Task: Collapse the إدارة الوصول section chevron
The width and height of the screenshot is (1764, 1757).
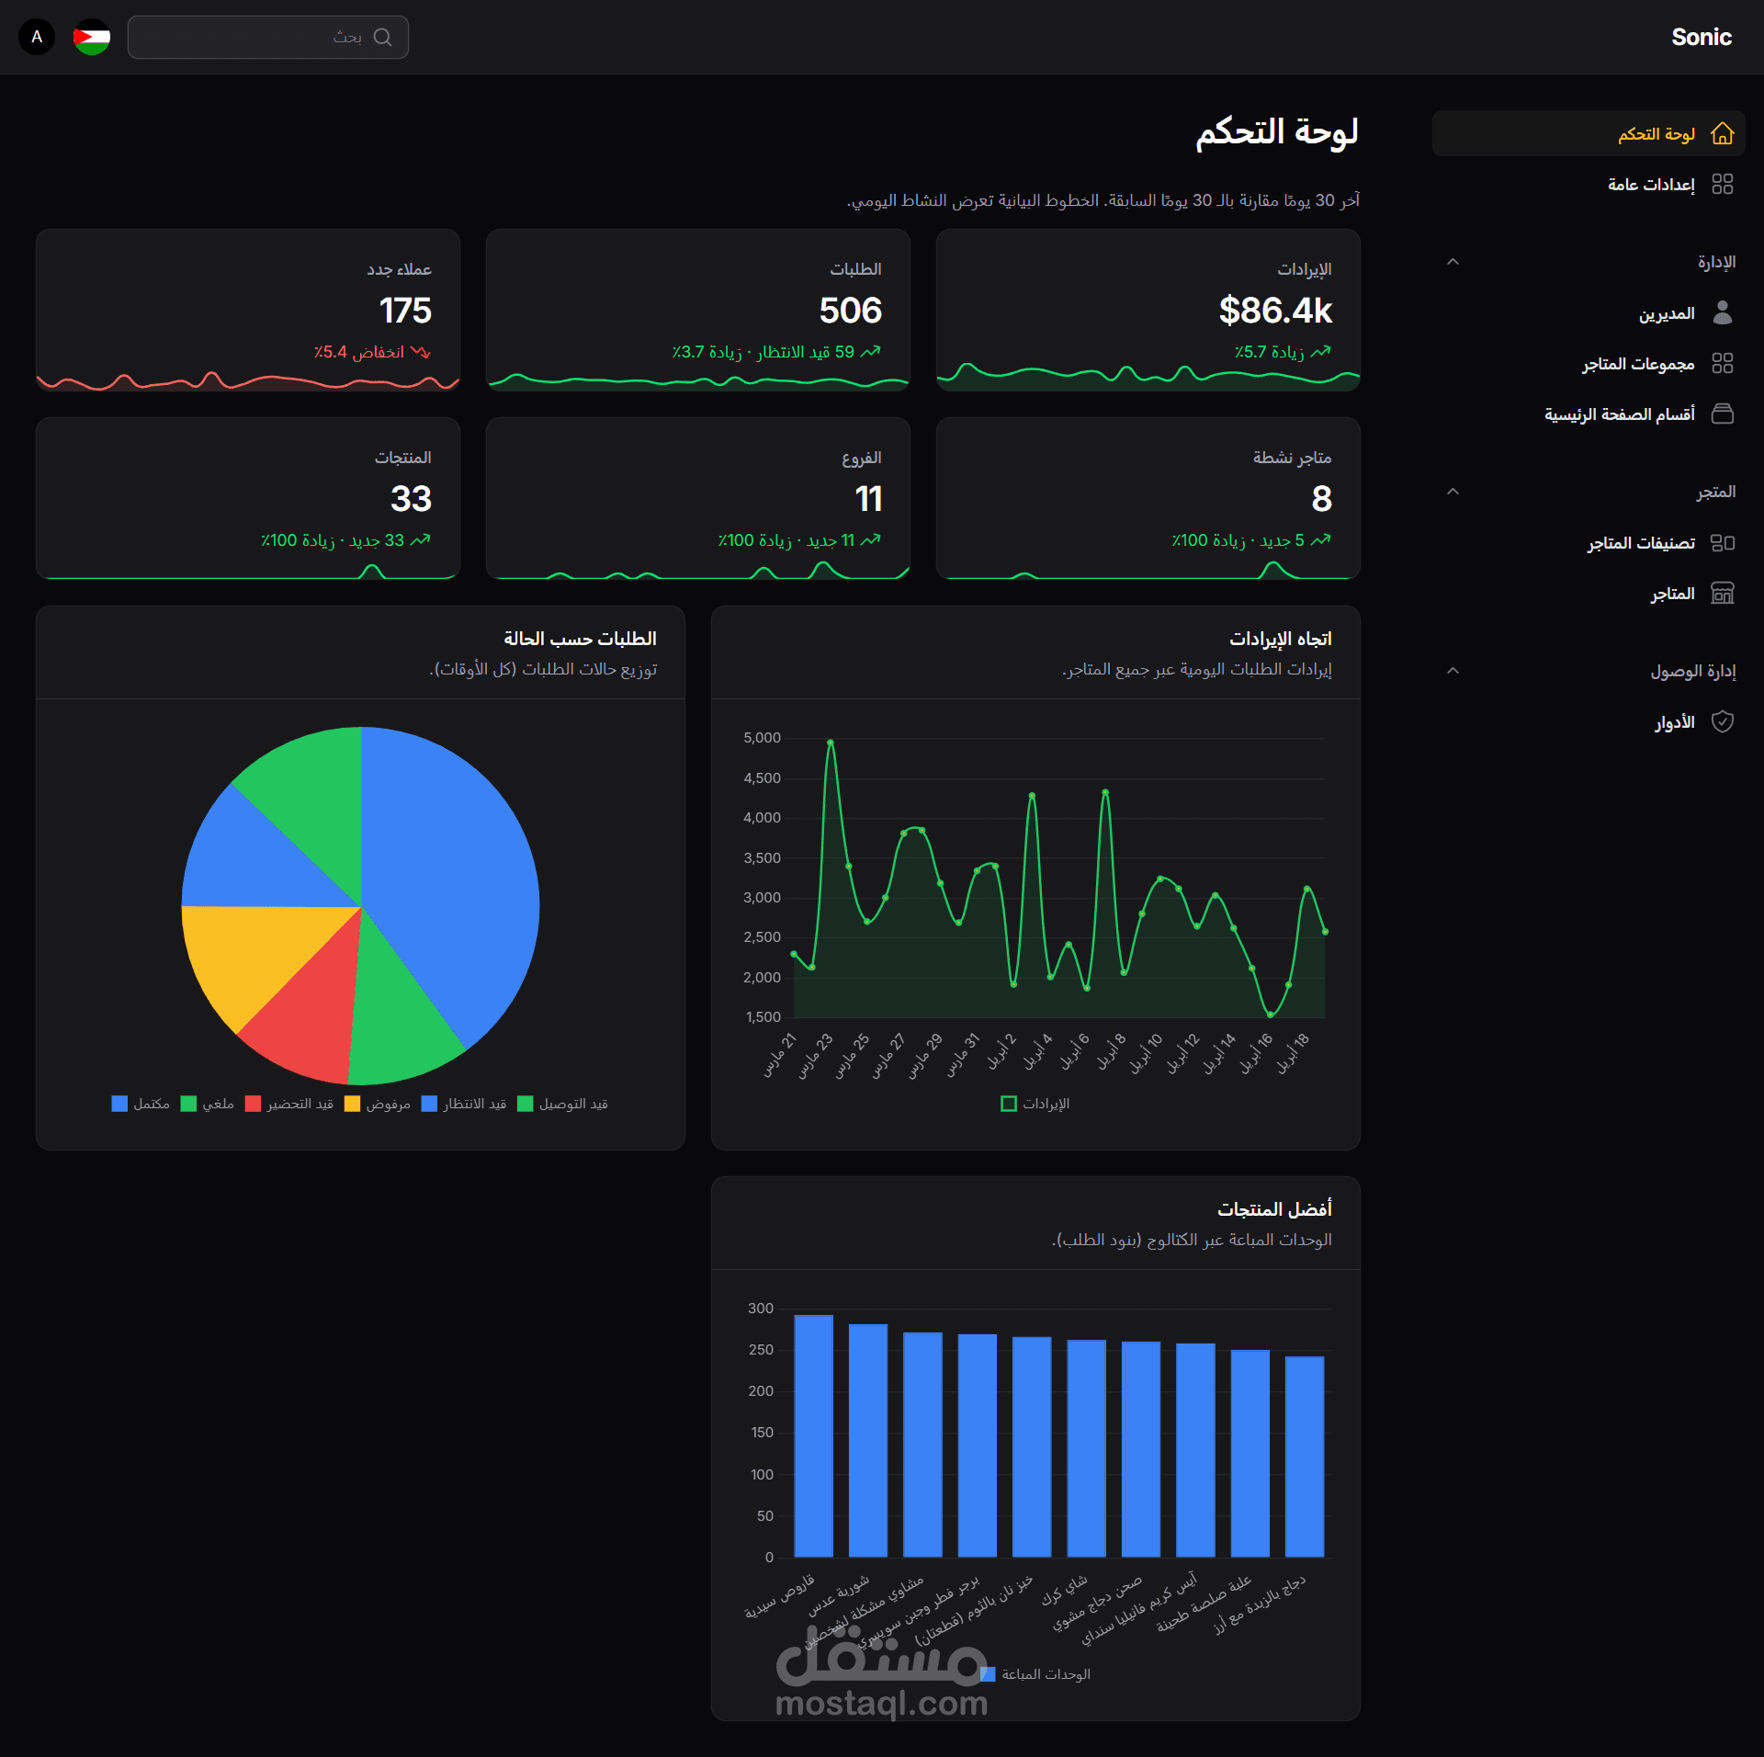Action: point(1453,672)
